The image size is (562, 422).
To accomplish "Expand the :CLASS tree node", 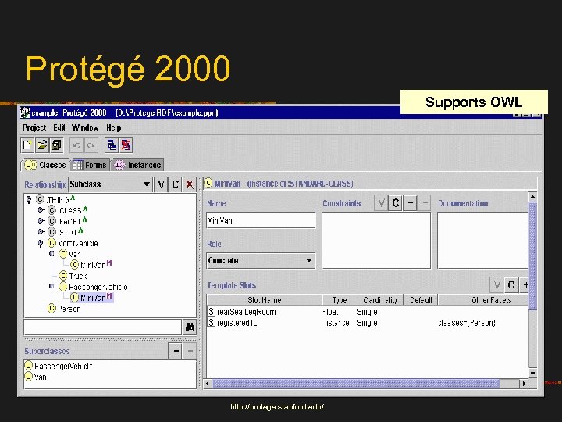I will (x=41, y=210).
